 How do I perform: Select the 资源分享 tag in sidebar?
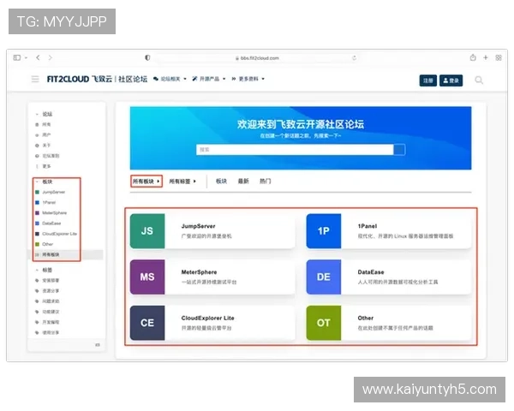47,291
